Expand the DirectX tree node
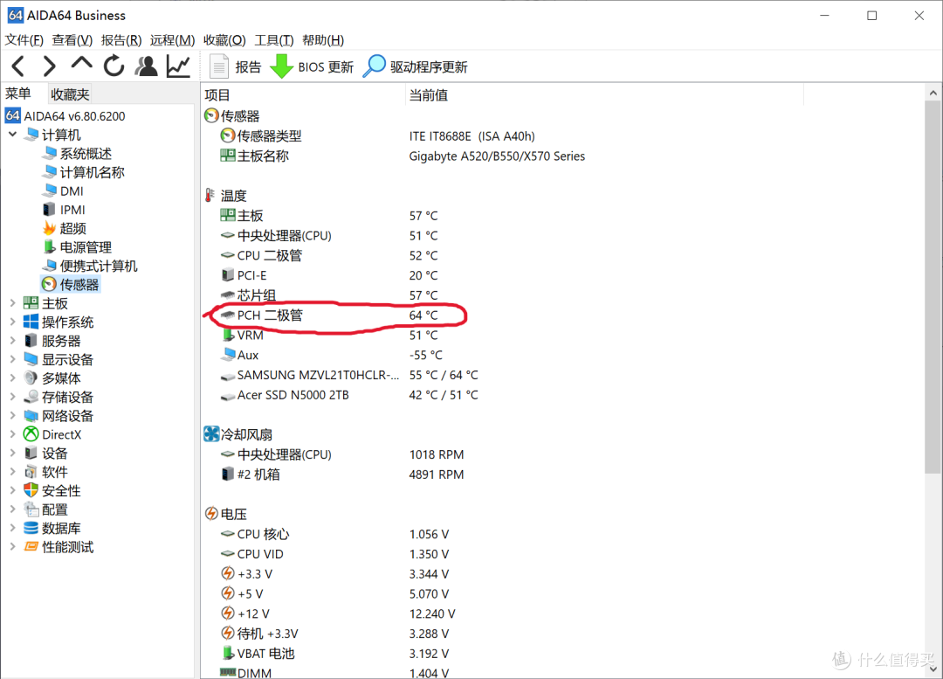 point(12,433)
